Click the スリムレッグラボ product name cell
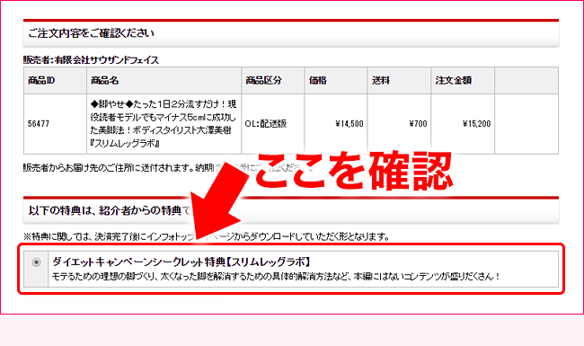Screen dimensions: 584x346 pos(164,124)
